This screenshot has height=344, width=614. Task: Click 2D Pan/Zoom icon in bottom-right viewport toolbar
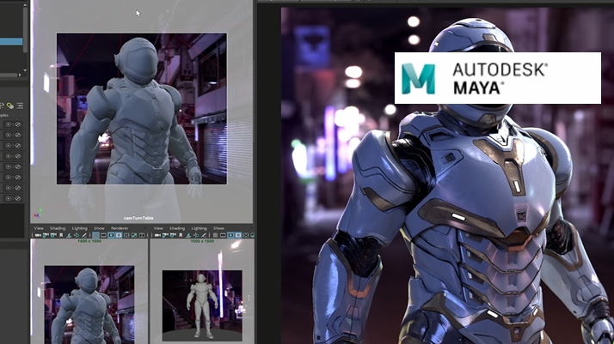(196, 235)
